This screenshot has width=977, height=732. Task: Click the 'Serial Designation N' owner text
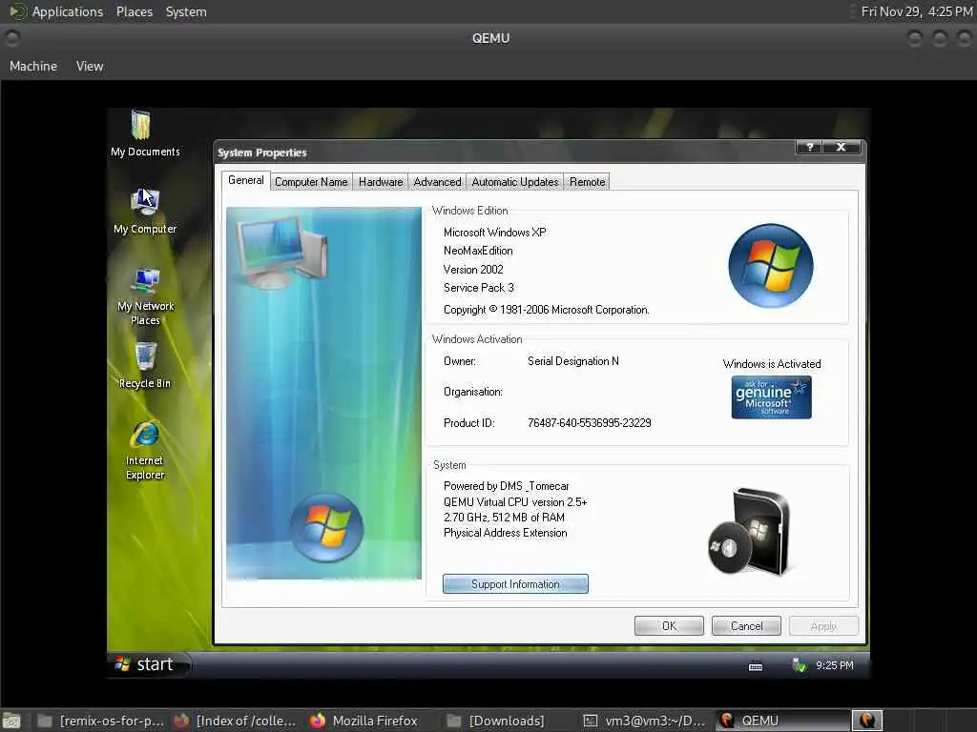coord(572,361)
